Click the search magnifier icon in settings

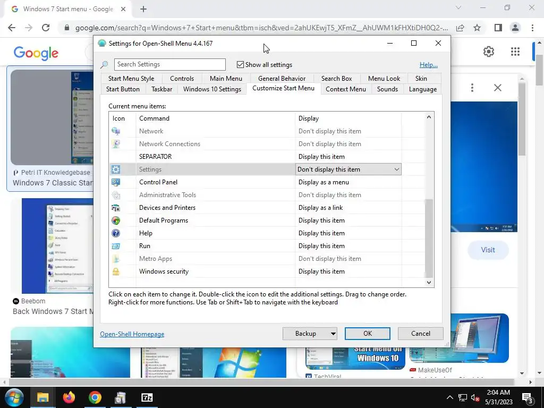[x=104, y=64]
